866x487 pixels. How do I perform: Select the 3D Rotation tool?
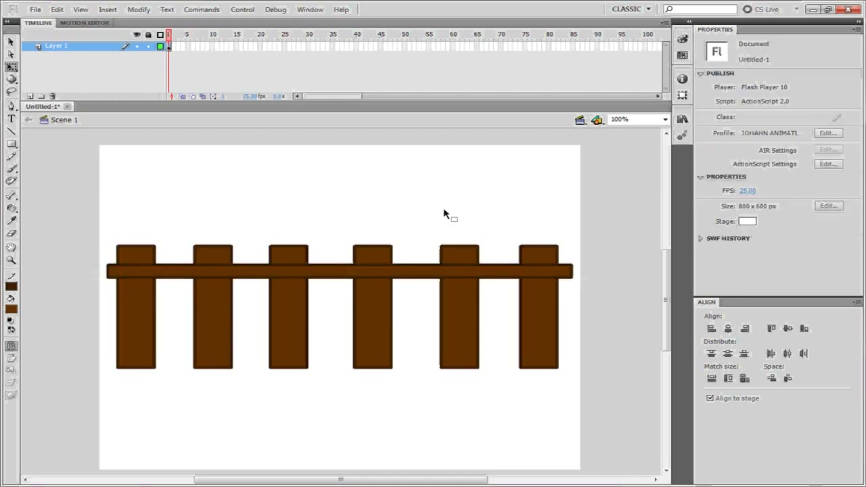click(x=11, y=78)
